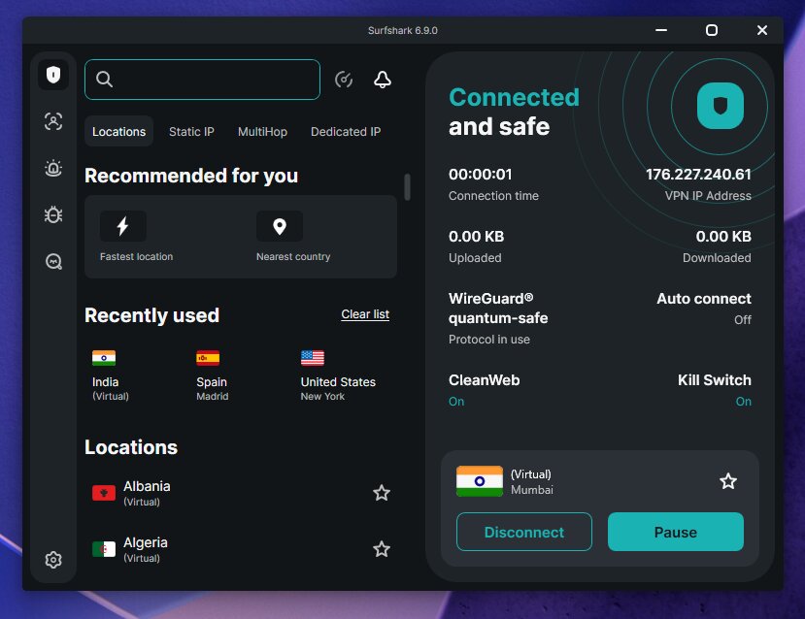The image size is (805, 619).
Task: Click the Pause button
Action: (676, 532)
